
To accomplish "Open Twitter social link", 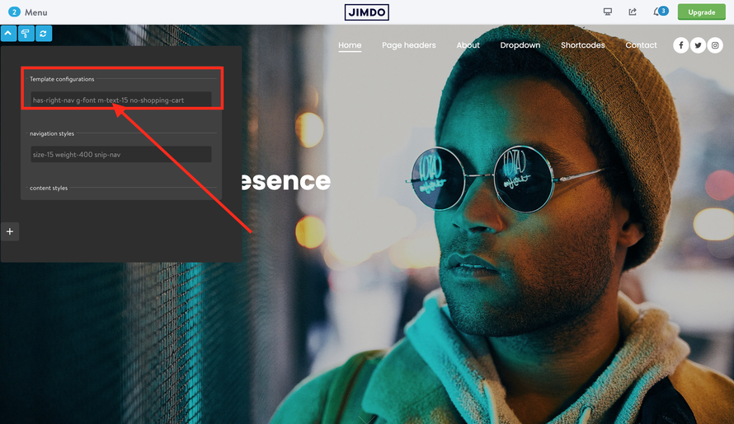I will pyautogui.click(x=698, y=45).
